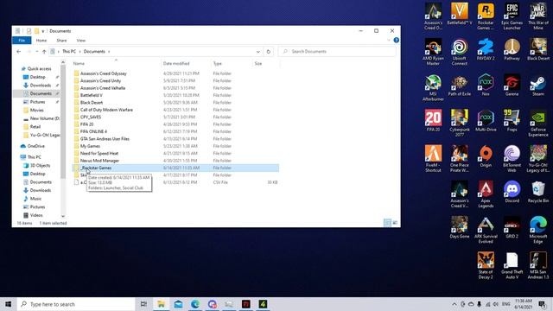
Task: Open Task View from the taskbar
Action: [x=143, y=304]
